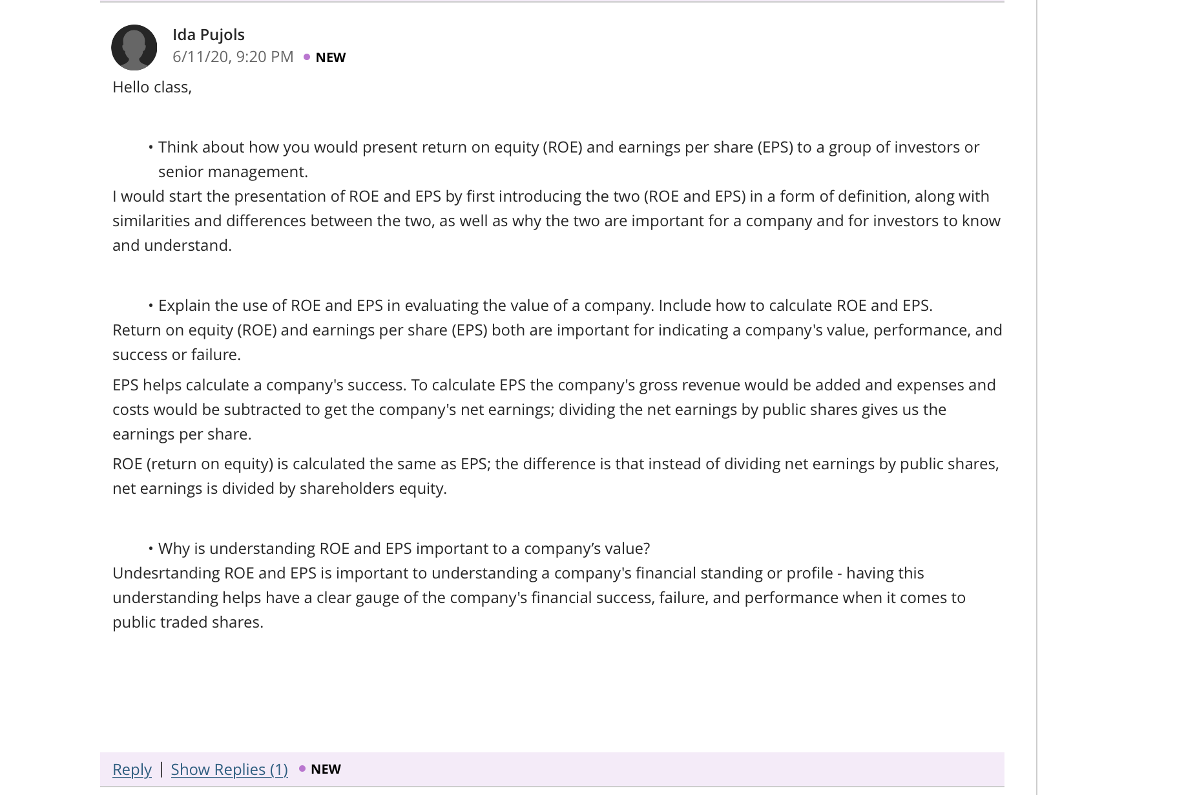Click the 'Hello class,' greeting text

coord(152,87)
